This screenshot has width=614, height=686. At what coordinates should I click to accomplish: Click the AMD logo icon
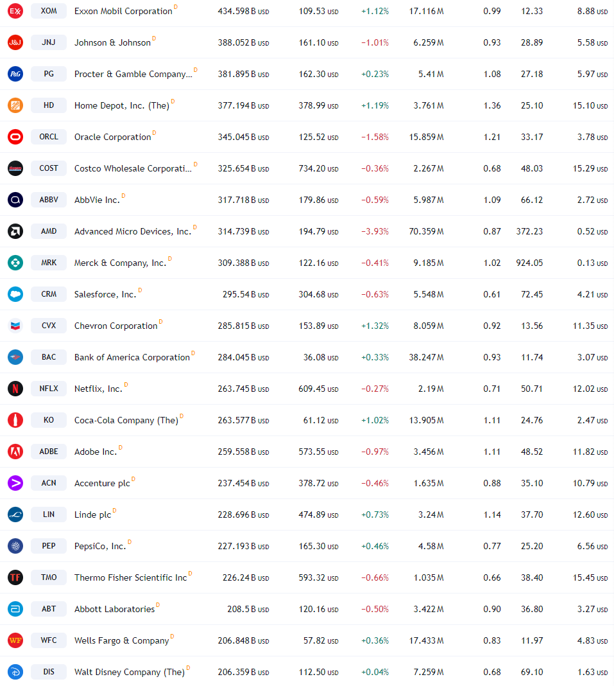click(15, 231)
